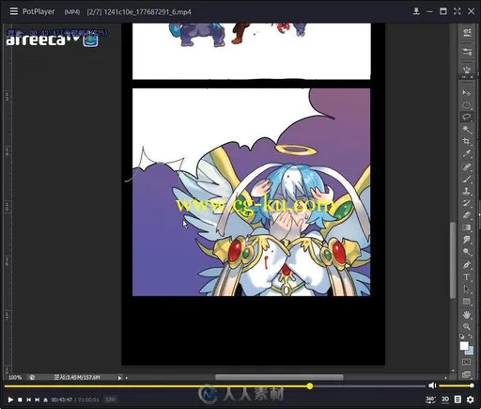Toggle S/W decoder button
This screenshot has height=409, width=481.
tap(111, 400)
